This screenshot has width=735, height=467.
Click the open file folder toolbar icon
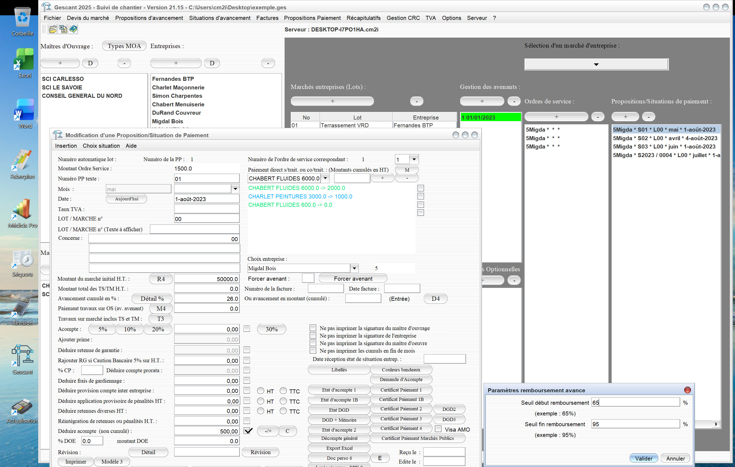[52, 29]
